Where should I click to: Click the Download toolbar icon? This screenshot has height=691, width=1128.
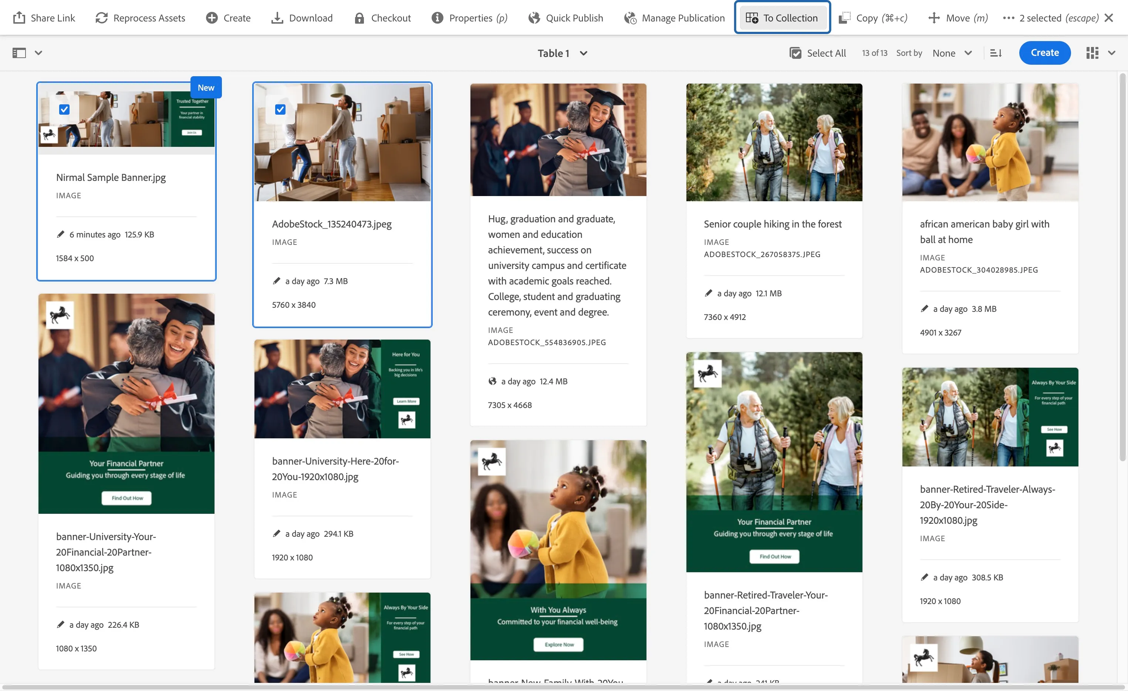pos(277,18)
